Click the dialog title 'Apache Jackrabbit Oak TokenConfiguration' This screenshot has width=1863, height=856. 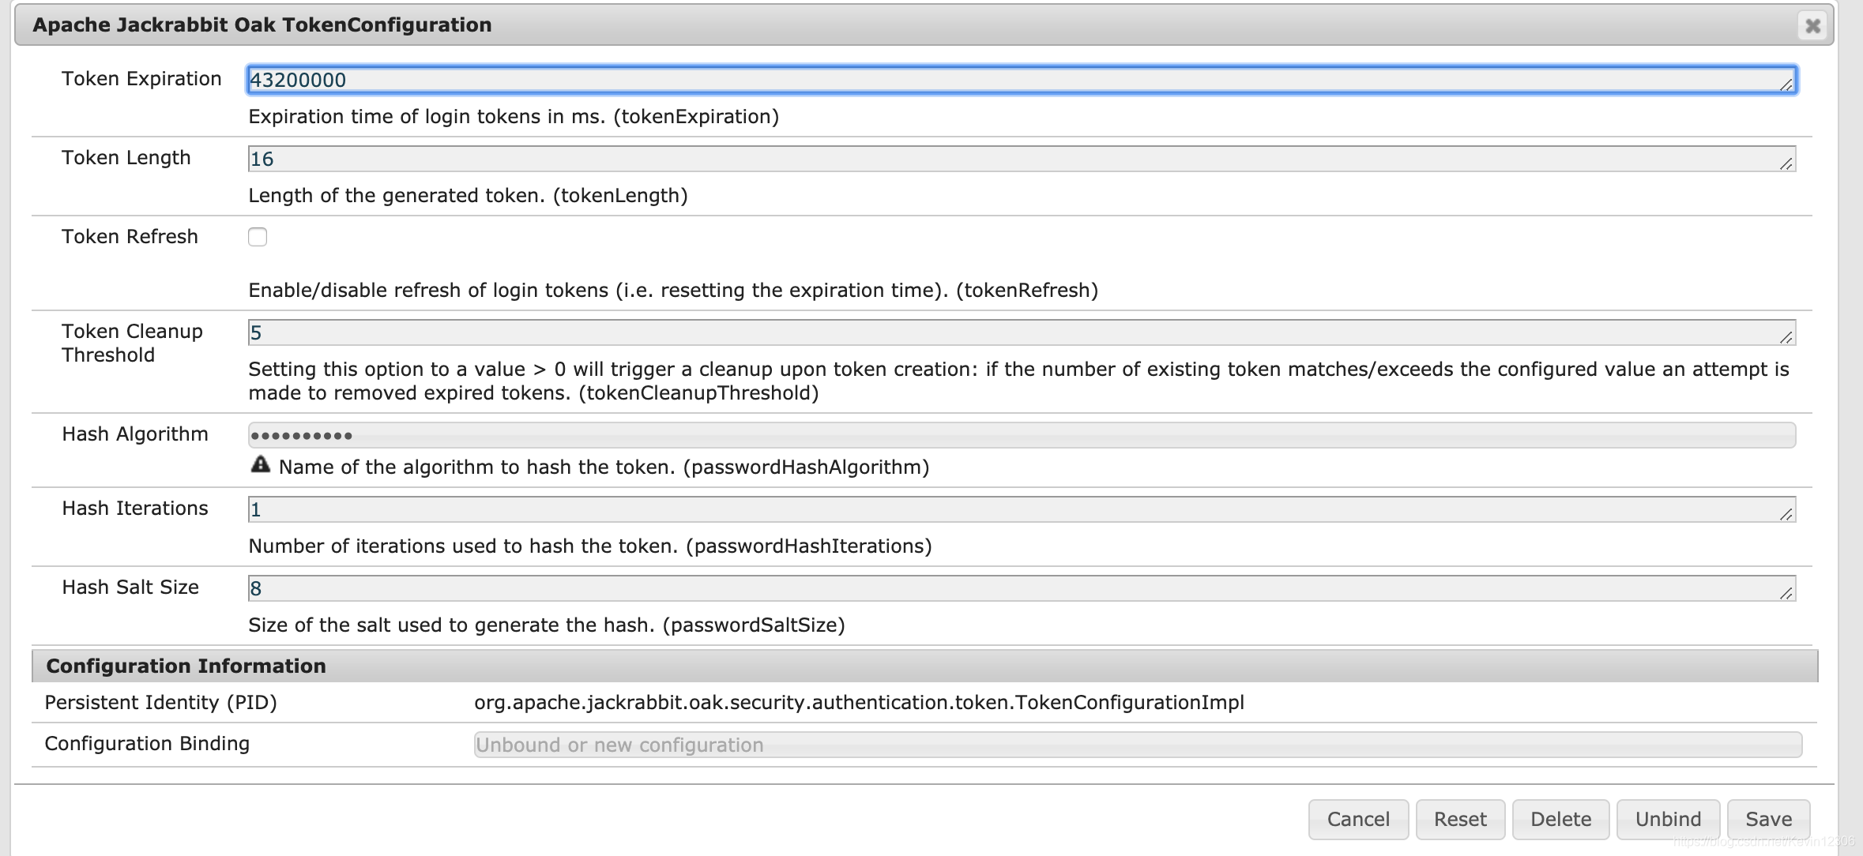[x=262, y=24]
